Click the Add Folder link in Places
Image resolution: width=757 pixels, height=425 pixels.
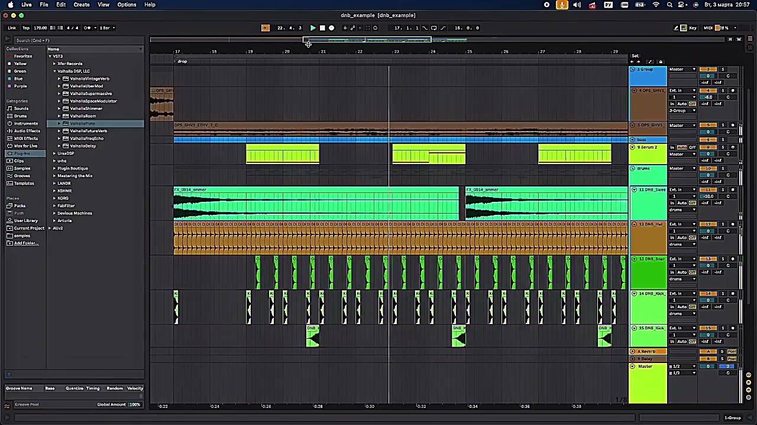26,243
